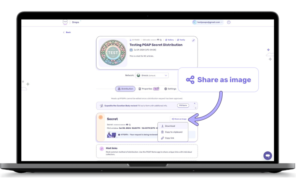The image size is (296, 180).
Task: Click the orange Secret chat icon
Action: 100,117
